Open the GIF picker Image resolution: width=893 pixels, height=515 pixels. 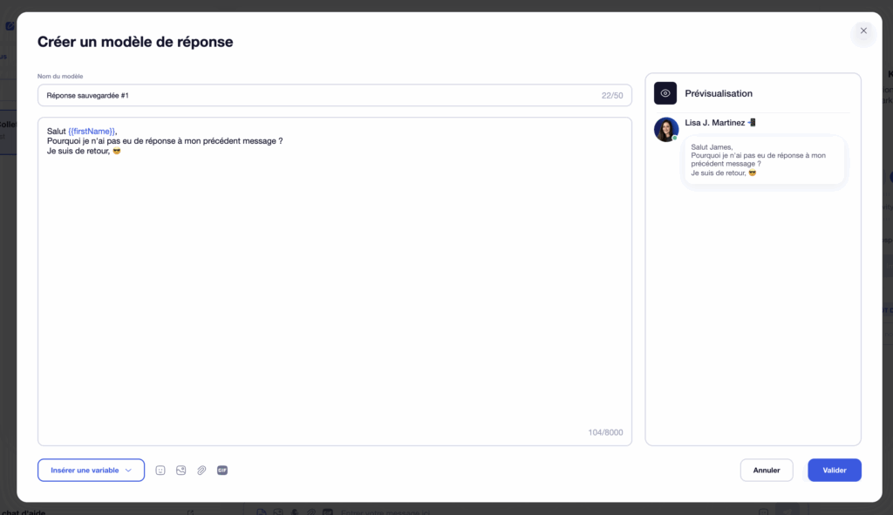pyautogui.click(x=222, y=470)
